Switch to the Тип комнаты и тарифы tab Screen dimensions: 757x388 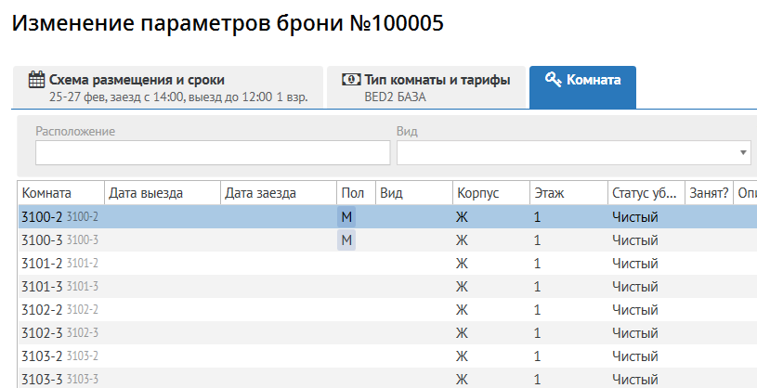coord(425,87)
